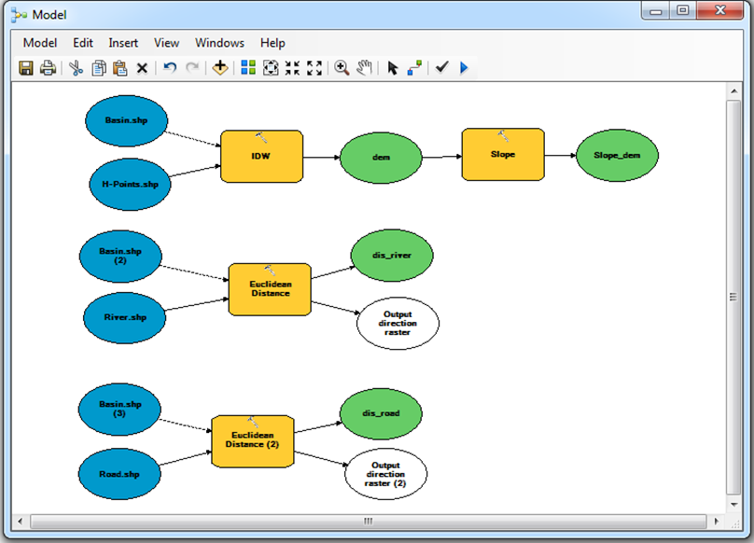Click the vertical scrollbar down arrow
Image resolution: width=754 pixels, height=543 pixels.
coord(733,505)
